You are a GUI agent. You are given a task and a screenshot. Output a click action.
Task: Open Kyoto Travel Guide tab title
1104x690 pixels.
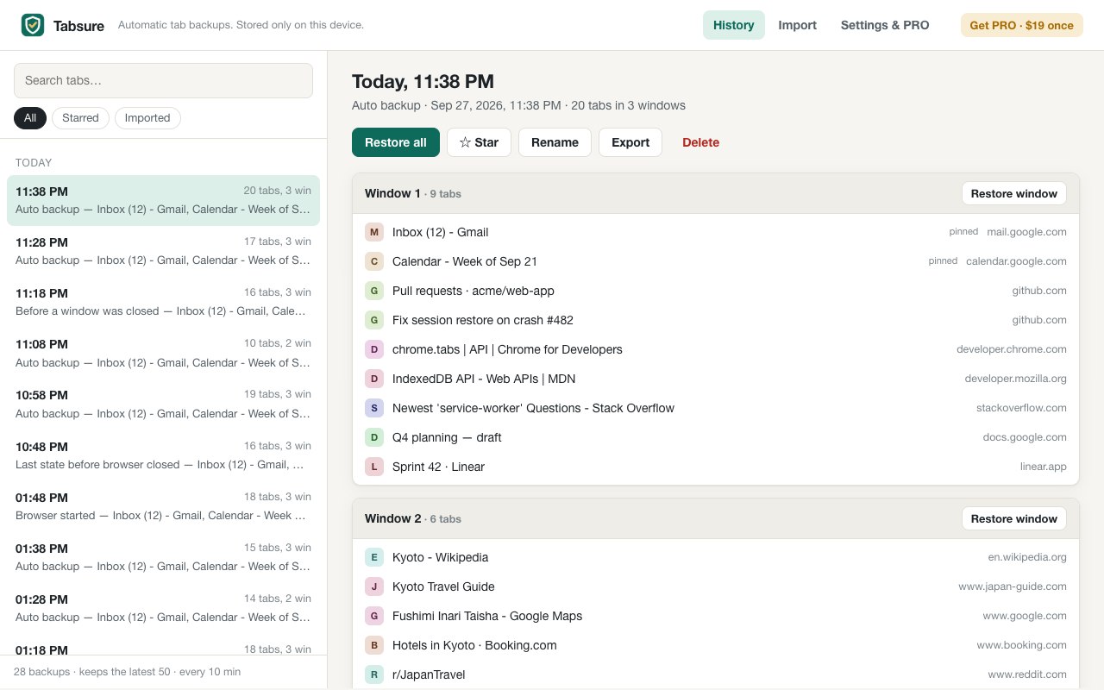click(x=443, y=586)
